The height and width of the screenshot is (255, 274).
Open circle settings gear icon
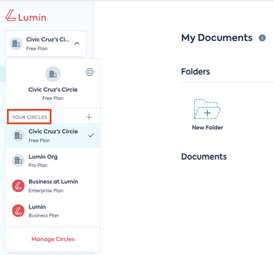[89, 72]
